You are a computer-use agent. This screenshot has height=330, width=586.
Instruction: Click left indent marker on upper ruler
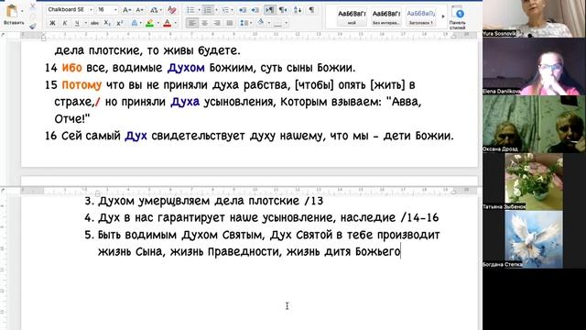(x=43, y=38)
